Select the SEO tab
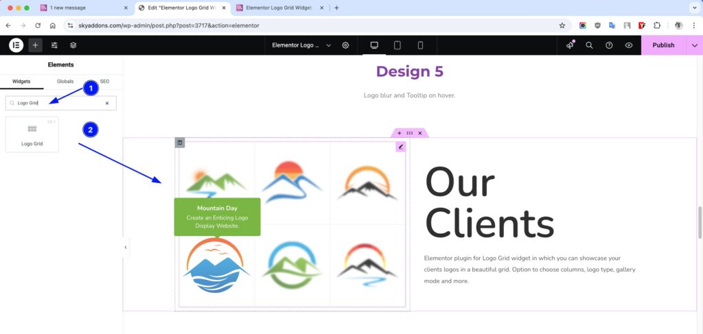The image size is (703, 334). tap(104, 82)
